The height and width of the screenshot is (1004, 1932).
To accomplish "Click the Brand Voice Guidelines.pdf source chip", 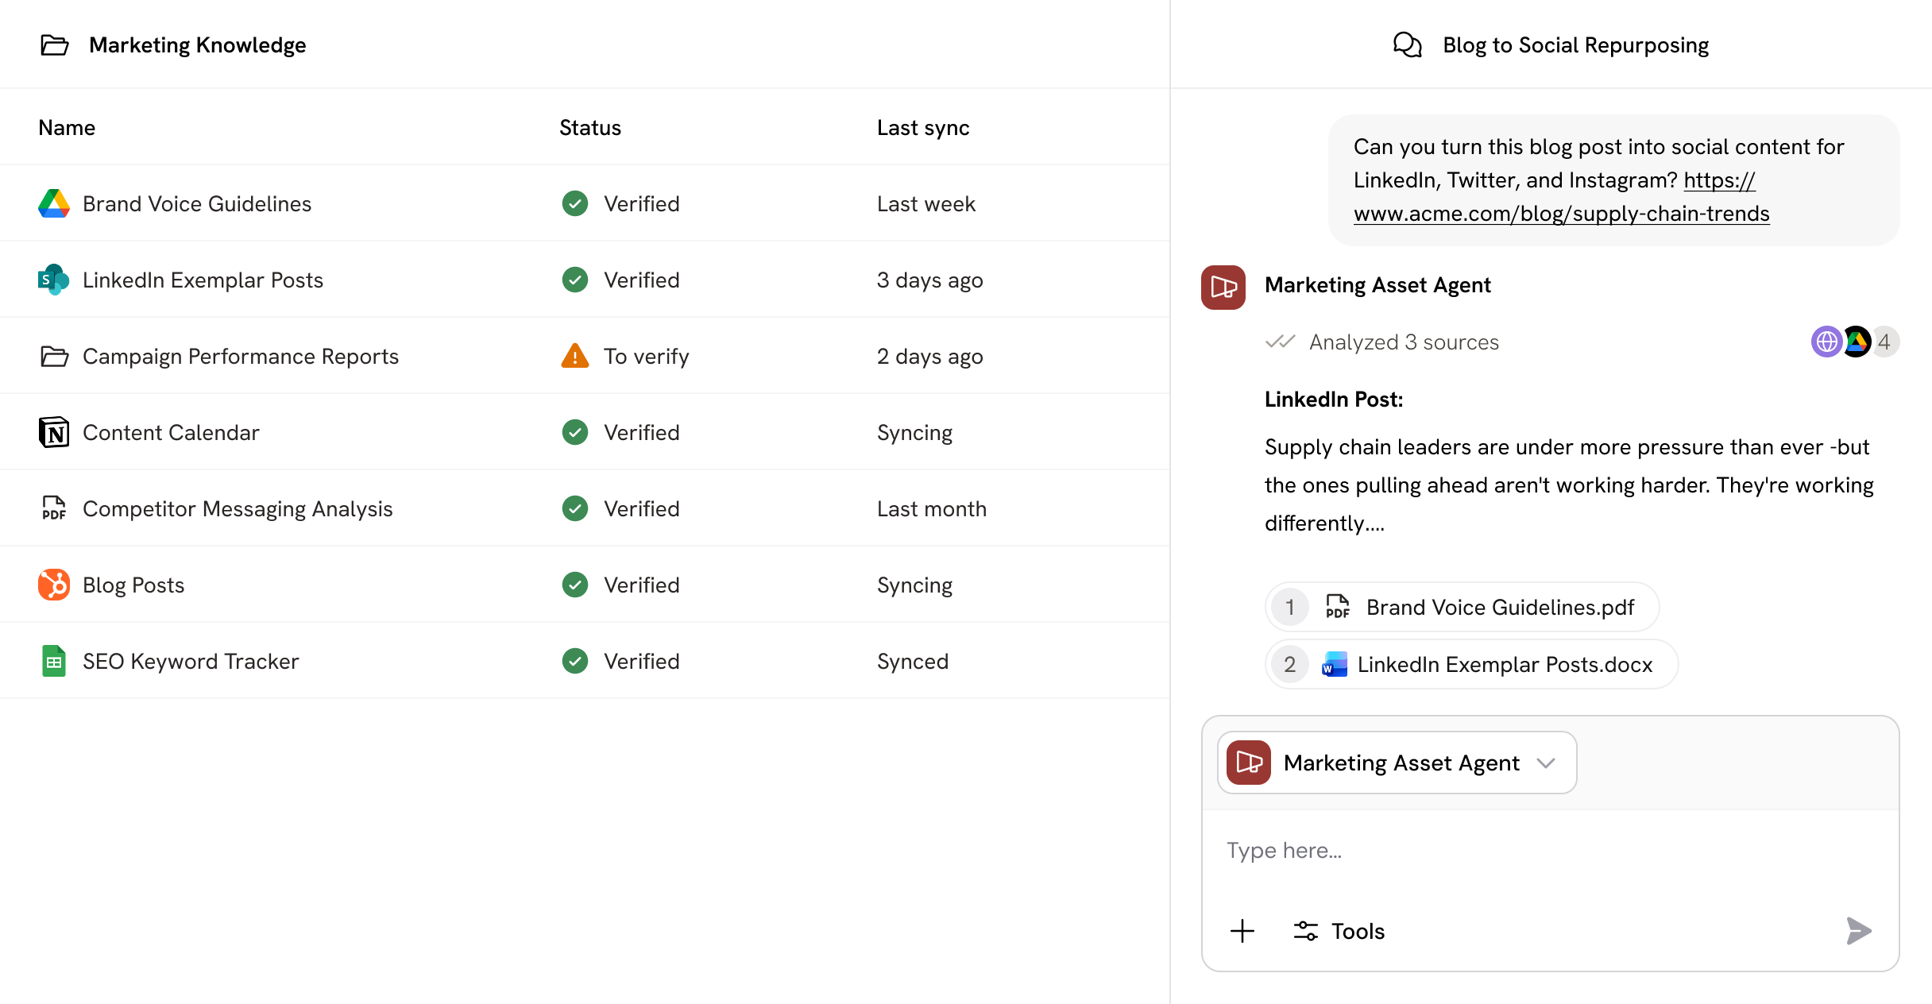I will (1460, 607).
